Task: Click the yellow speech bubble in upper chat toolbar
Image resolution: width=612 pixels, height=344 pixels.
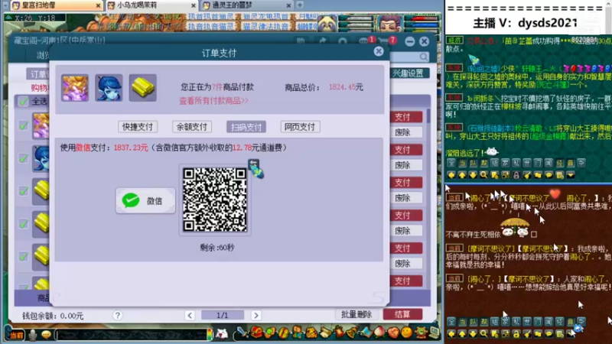Action: [549, 175]
